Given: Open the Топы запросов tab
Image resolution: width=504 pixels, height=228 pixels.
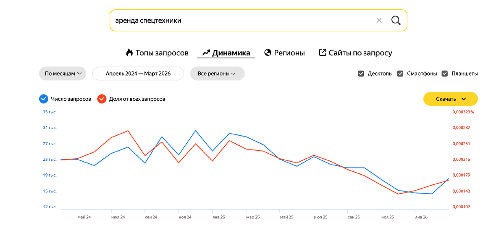Looking at the screenshot, I should tap(157, 53).
